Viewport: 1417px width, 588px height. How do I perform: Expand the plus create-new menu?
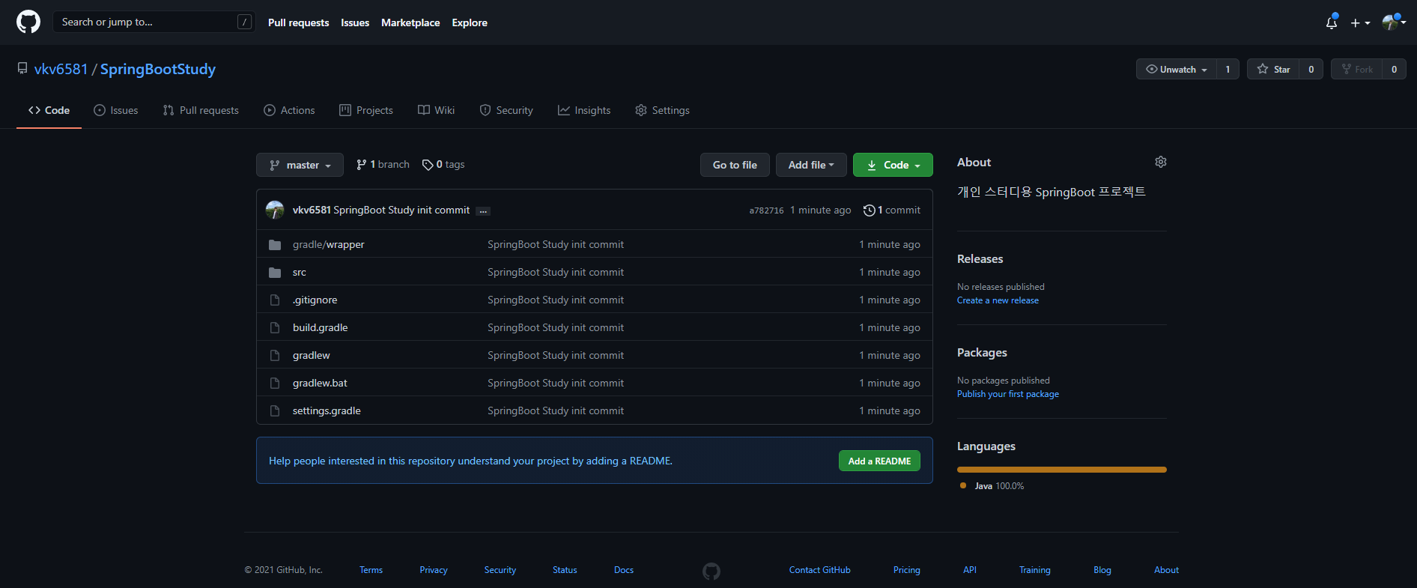1360,23
